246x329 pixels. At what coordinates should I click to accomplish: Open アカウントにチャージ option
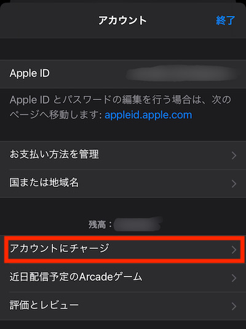tap(123, 249)
